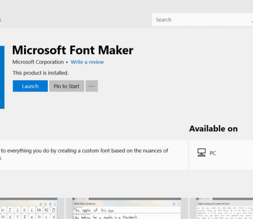Select the custom font description text

coord(84,154)
